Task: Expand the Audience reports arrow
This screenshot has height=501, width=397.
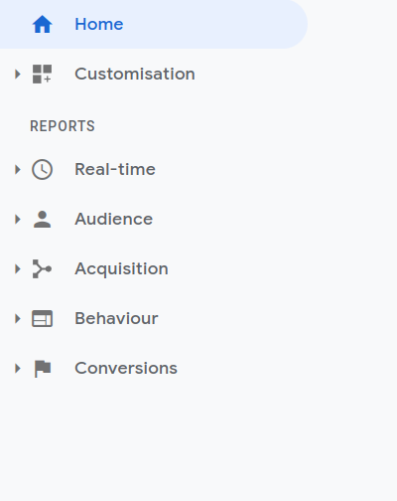Action: coord(18,219)
